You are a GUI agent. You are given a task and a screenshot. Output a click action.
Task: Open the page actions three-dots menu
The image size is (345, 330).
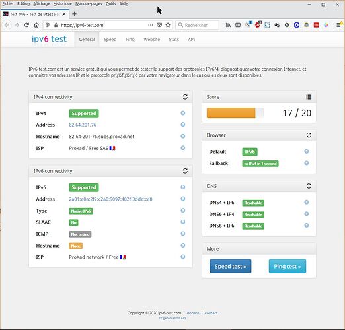(151, 25)
